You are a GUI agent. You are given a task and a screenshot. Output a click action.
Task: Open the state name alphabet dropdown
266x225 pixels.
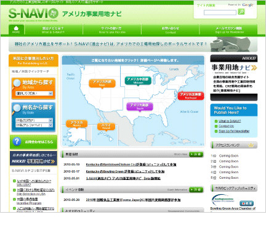click(x=34, y=125)
